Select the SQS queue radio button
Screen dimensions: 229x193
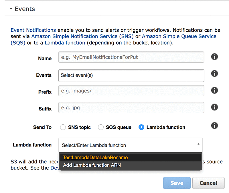[x=101, y=127]
